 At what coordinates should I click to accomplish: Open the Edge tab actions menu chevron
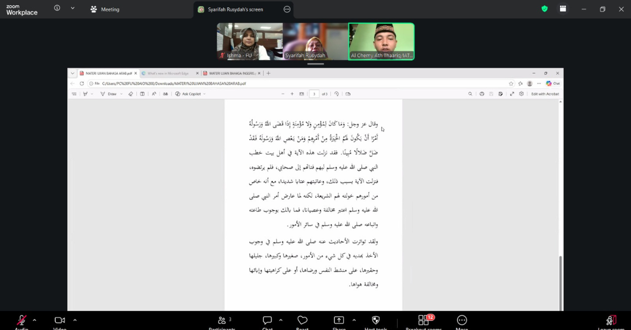(73, 74)
